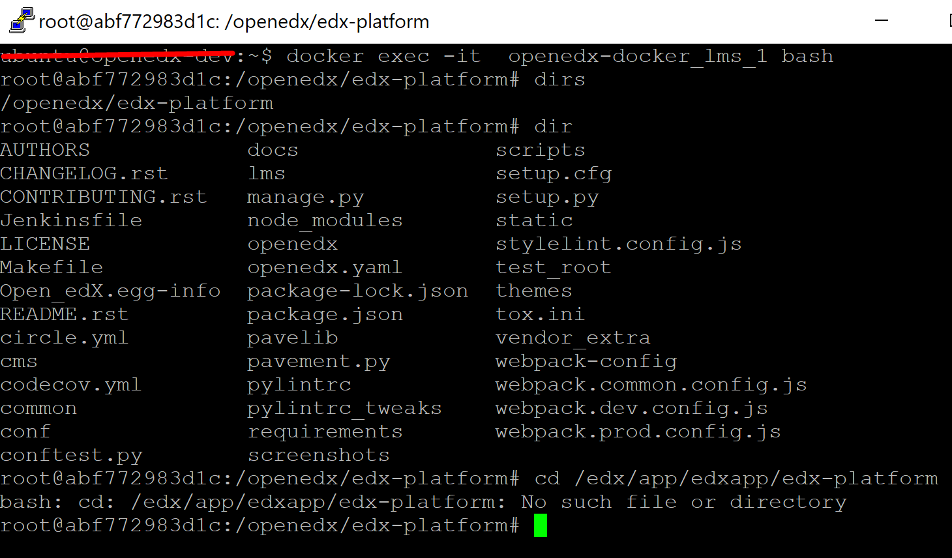This screenshot has height=558, width=952.
Task: Select the node_modules directory name
Action: coord(324,220)
